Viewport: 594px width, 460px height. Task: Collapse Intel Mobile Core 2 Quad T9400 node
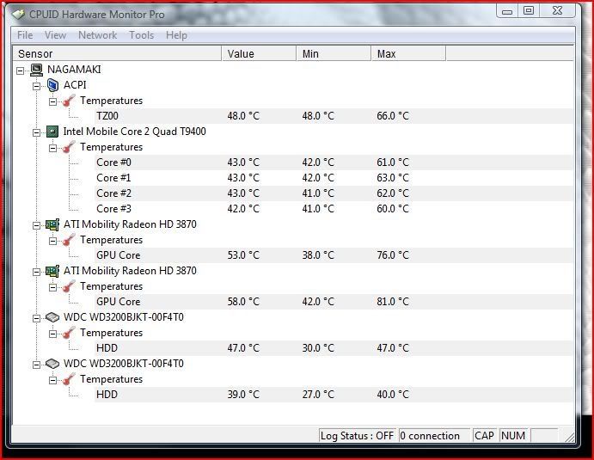click(x=36, y=132)
